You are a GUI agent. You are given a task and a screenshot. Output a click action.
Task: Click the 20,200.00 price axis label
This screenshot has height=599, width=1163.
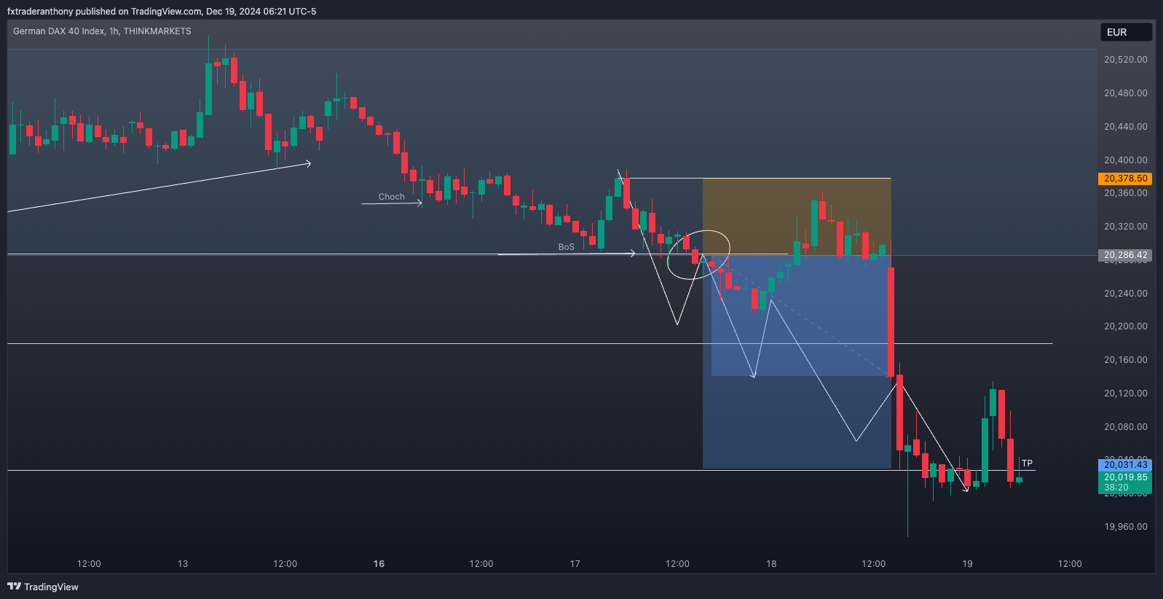click(1126, 326)
